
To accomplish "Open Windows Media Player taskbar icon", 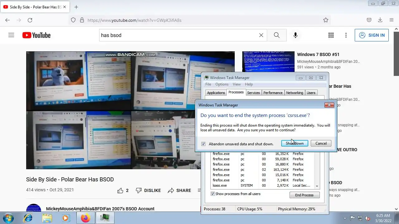I will 66,218.
